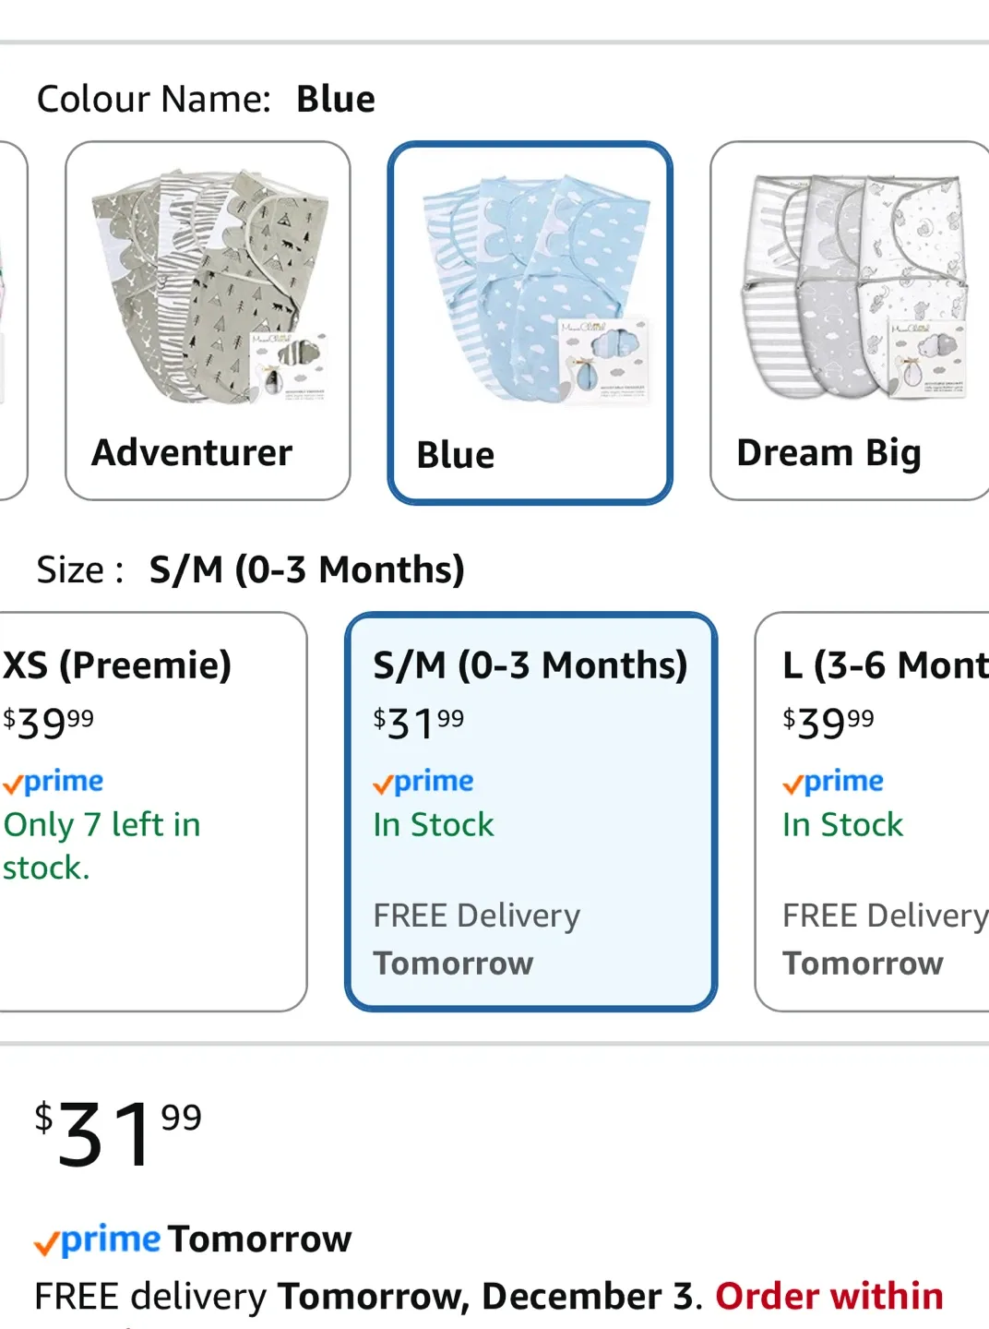Image resolution: width=989 pixels, height=1329 pixels.
Task: Click the Size: S/M (0-3 Months) label
Action: tap(251, 569)
